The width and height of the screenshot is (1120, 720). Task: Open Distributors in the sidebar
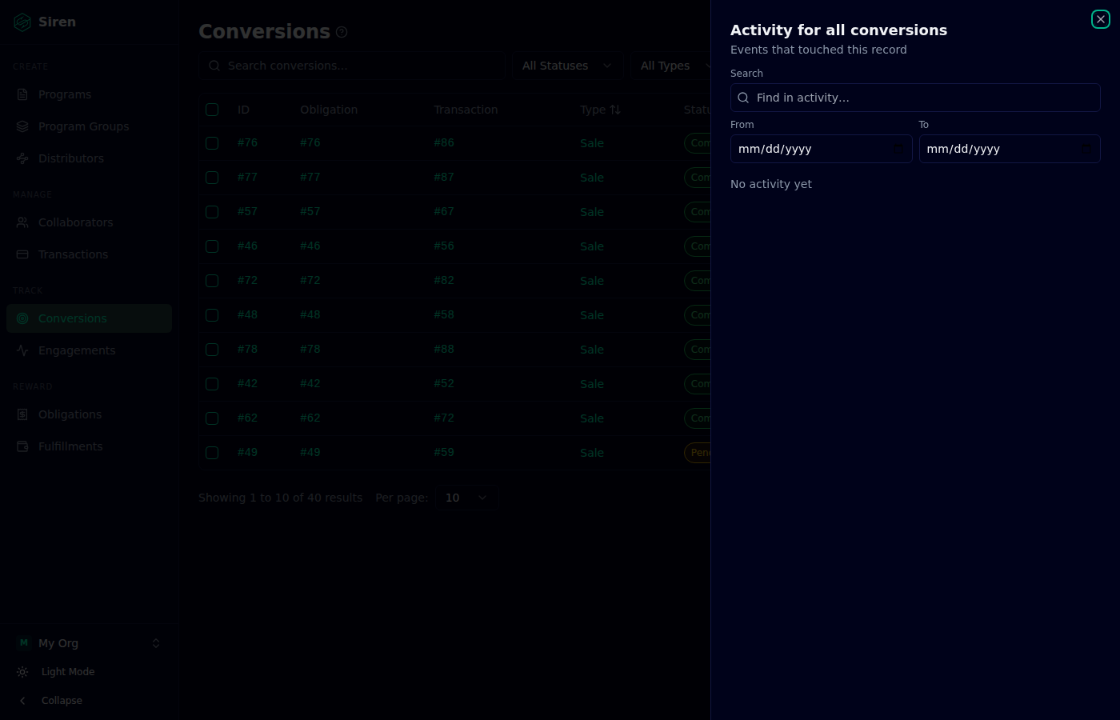point(89,158)
